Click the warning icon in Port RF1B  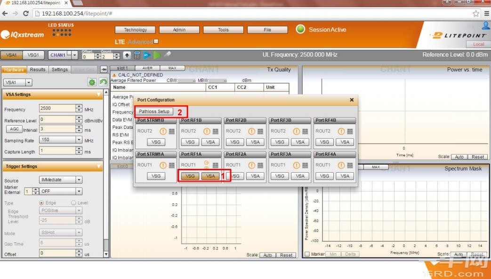point(208,131)
